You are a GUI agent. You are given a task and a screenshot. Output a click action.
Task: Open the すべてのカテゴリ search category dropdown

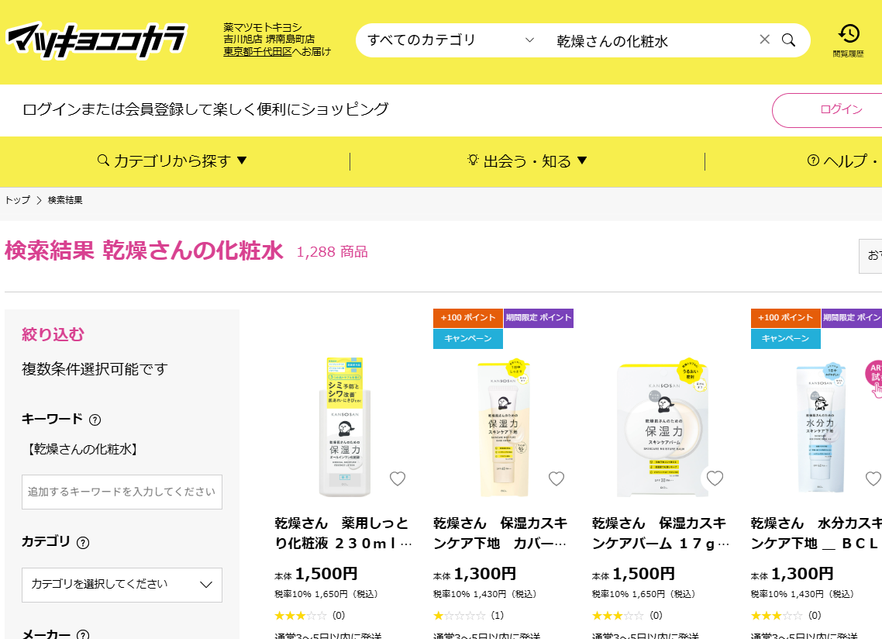click(450, 40)
